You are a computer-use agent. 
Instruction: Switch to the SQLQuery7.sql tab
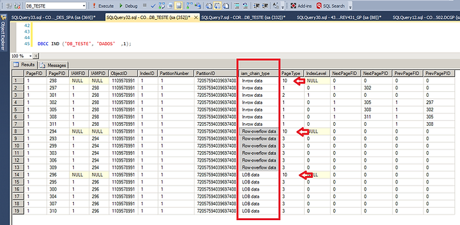pyautogui.click(x=243, y=17)
